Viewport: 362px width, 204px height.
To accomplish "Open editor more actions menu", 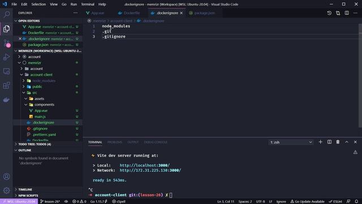I will coord(355,13).
